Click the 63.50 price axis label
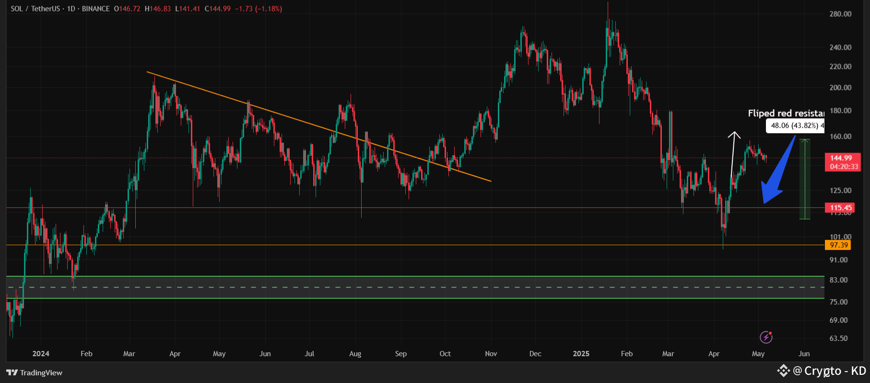870x383 pixels. click(839, 338)
